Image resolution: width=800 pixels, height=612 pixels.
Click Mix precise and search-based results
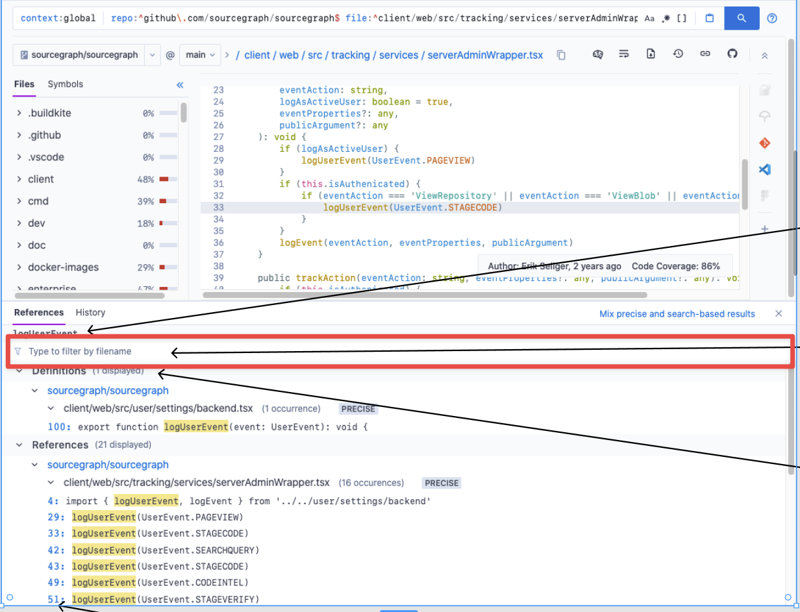tap(677, 314)
